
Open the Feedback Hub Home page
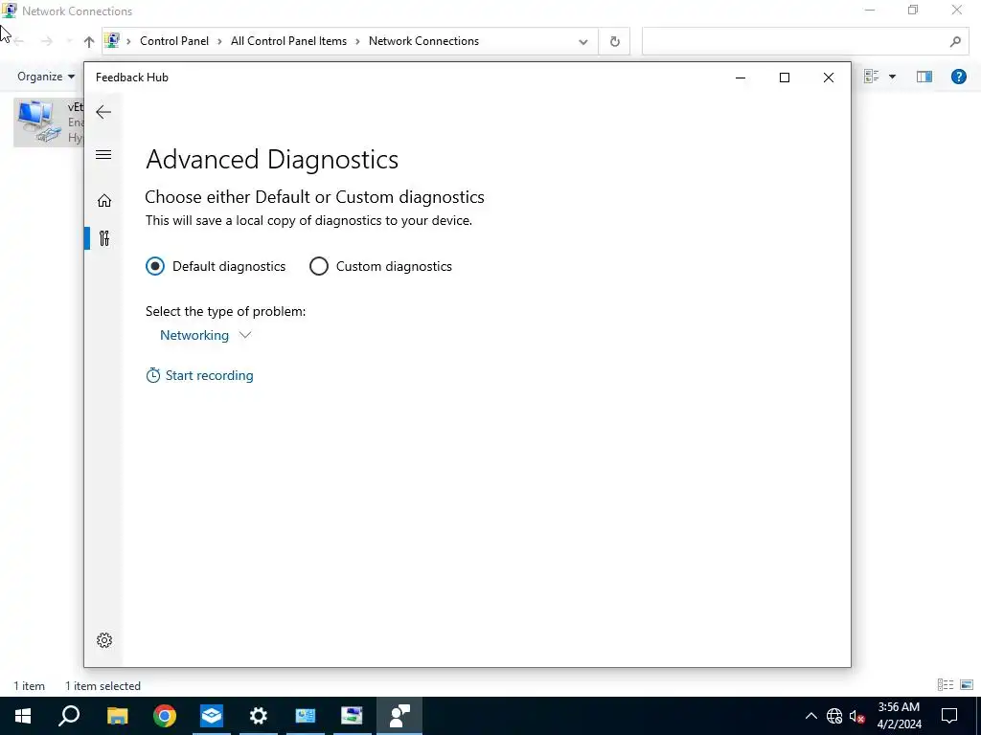click(x=103, y=201)
